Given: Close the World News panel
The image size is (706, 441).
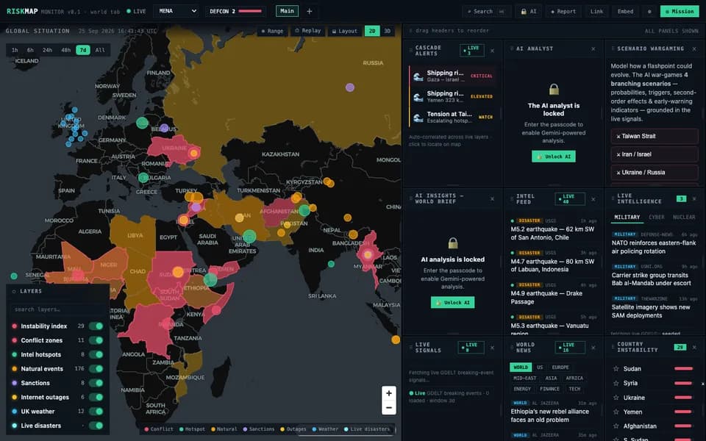Looking at the screenshot, I should pos(593,348).
